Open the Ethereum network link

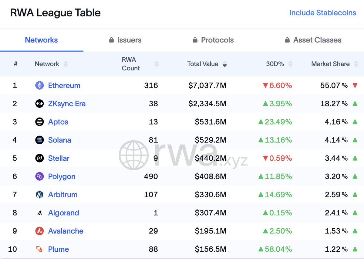pos(64,85)
